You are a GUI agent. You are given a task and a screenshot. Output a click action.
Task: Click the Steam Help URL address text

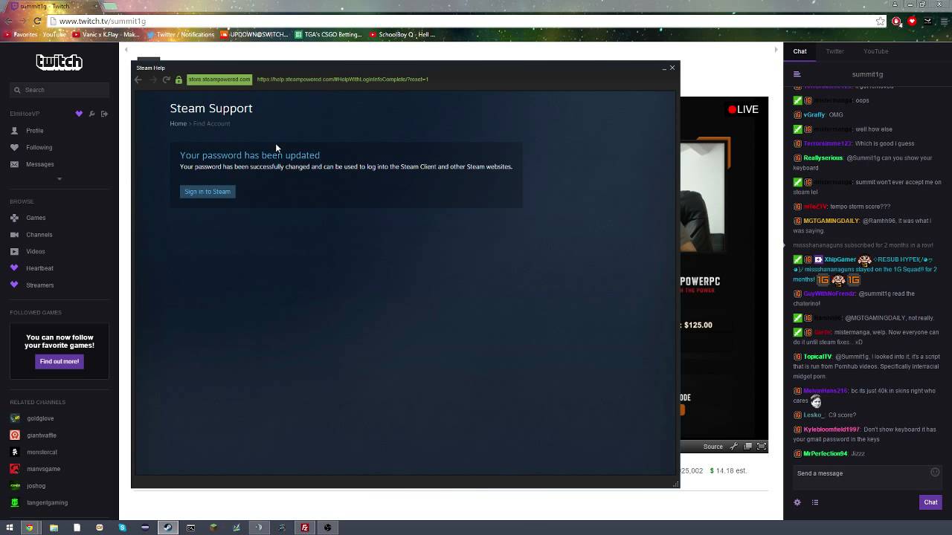point(342,80)
